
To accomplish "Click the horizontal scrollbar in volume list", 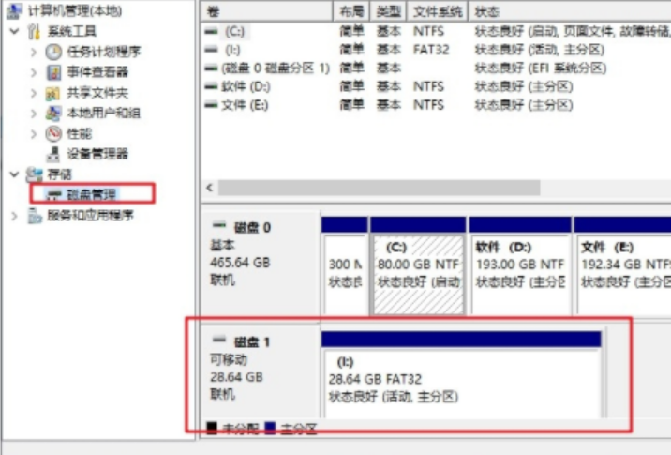I will point(375,187).
